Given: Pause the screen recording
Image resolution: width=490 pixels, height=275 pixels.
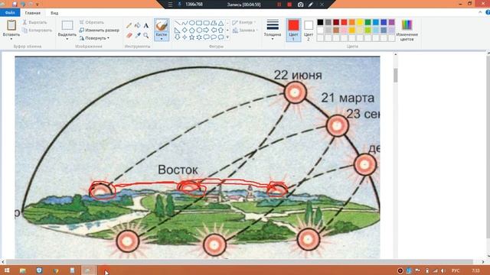Looking at the screenshot, I should pos(279,5).
